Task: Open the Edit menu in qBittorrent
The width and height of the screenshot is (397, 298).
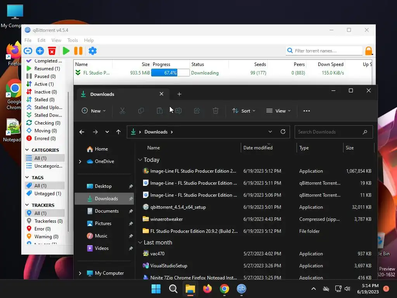Action: (x=41, y=40)
